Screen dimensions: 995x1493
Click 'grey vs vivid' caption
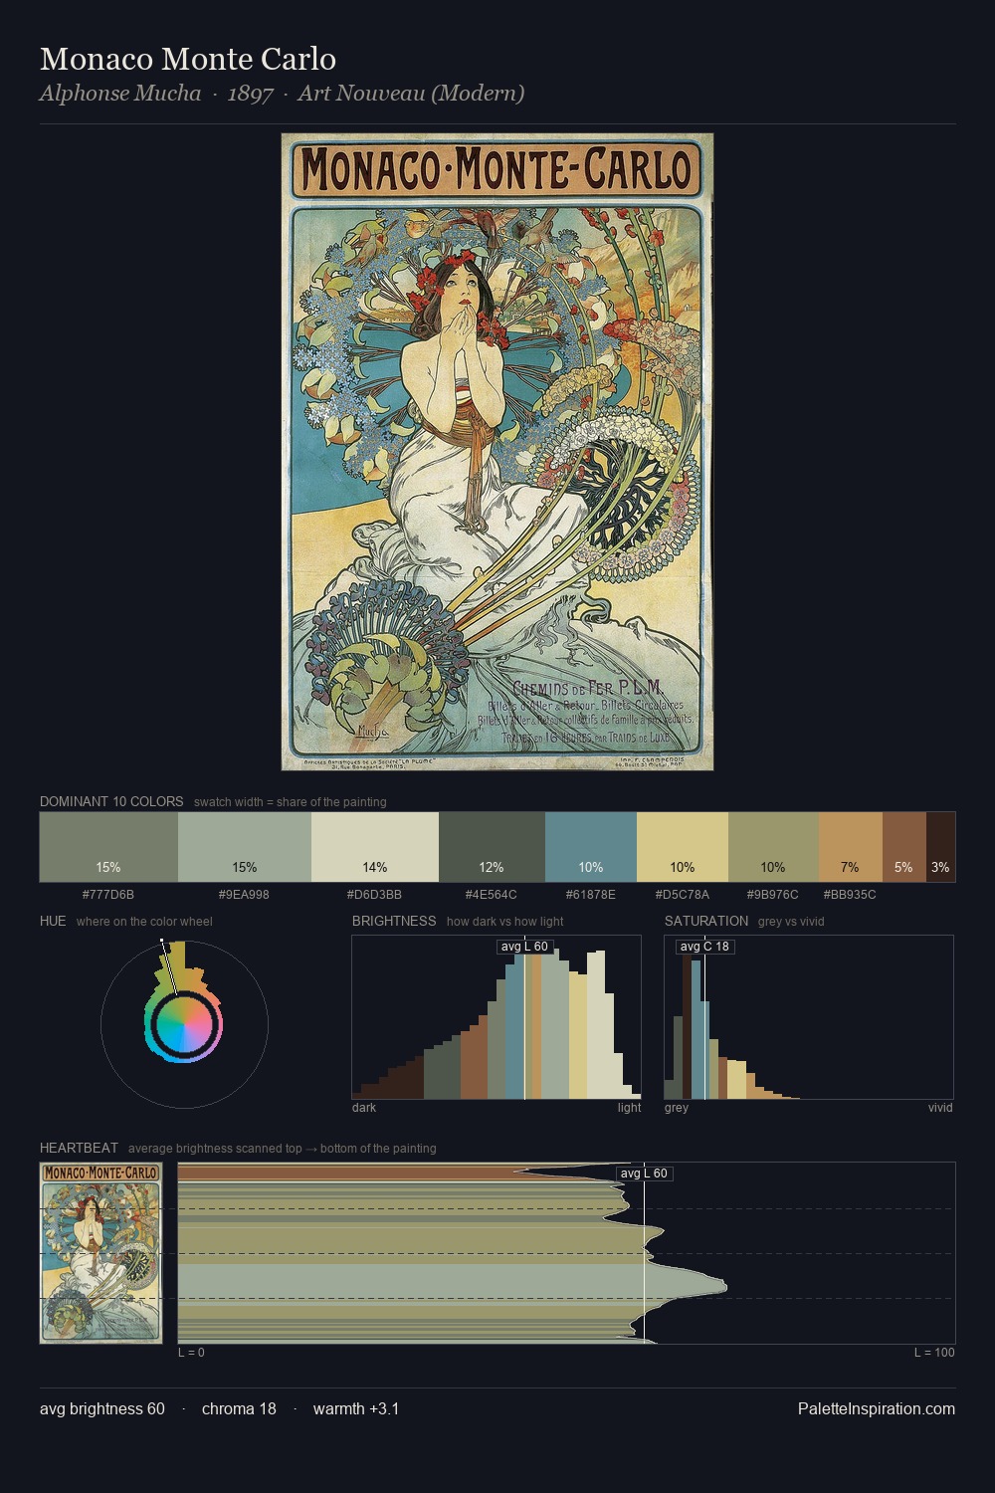791,922
